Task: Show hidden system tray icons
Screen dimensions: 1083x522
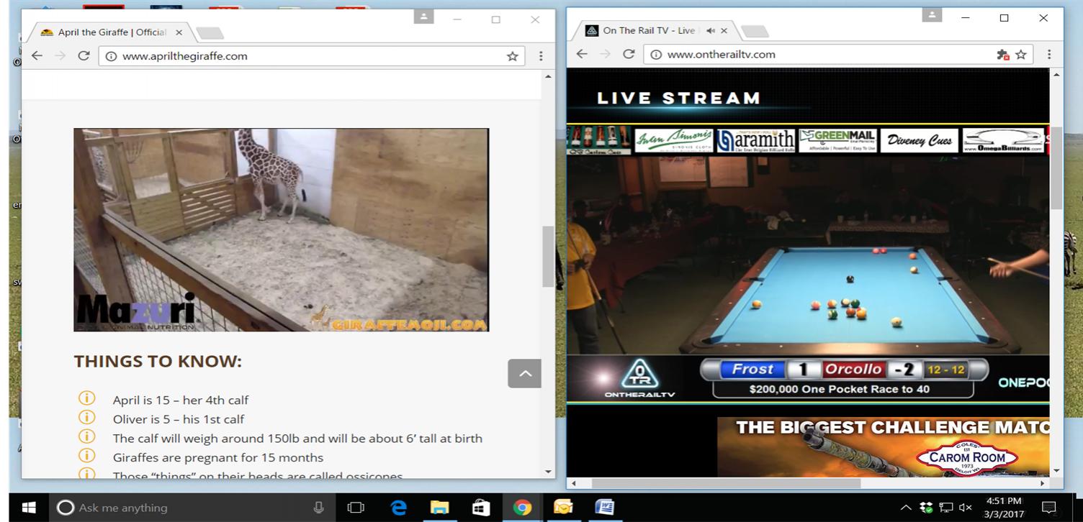Action: (906, 508)
